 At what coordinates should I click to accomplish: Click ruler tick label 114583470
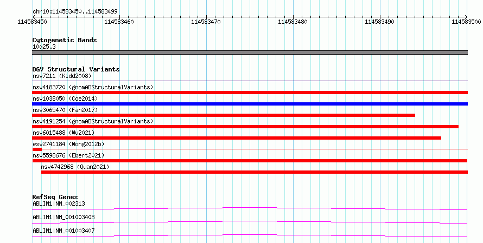(x=206, y=22)
